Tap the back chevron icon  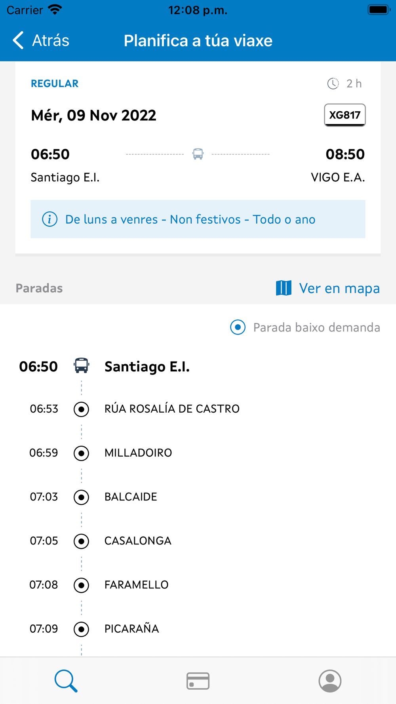pos(18,40)
